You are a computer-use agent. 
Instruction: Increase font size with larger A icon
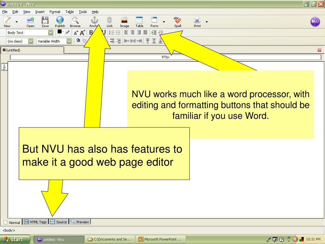pyautogui.click(x=83, y=33)
